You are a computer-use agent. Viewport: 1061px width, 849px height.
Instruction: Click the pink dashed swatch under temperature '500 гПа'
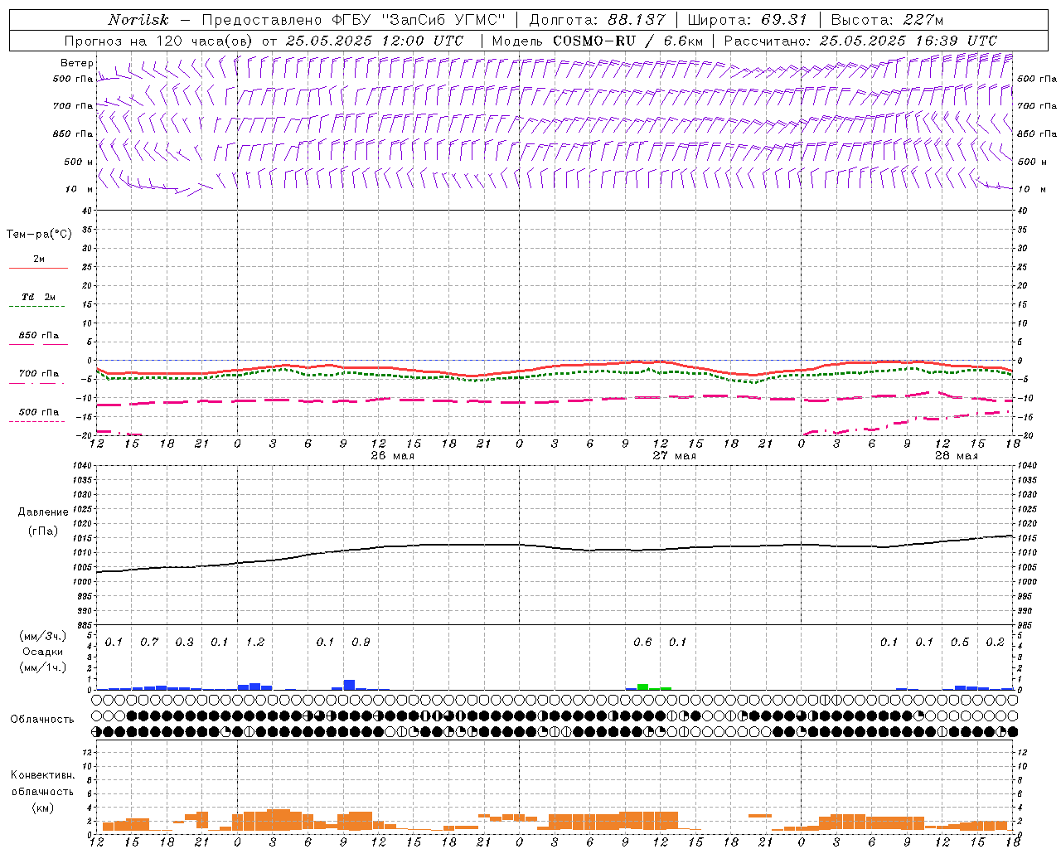click(x=38, y=421)
